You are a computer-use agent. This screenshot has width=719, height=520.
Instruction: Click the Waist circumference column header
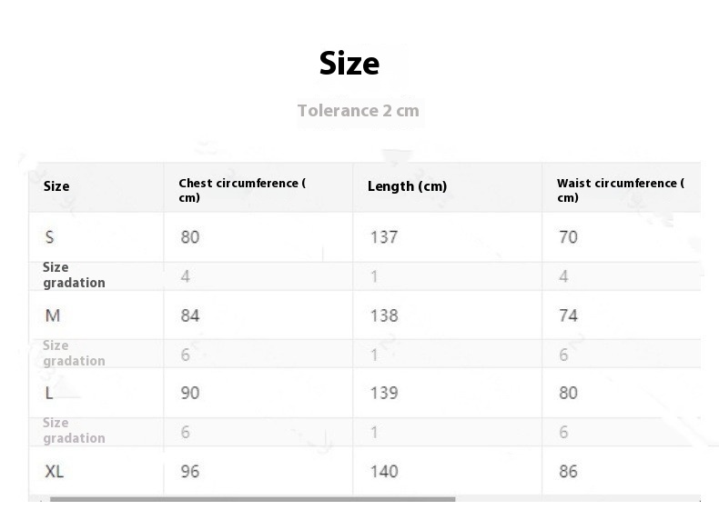(x=621, y=190)
